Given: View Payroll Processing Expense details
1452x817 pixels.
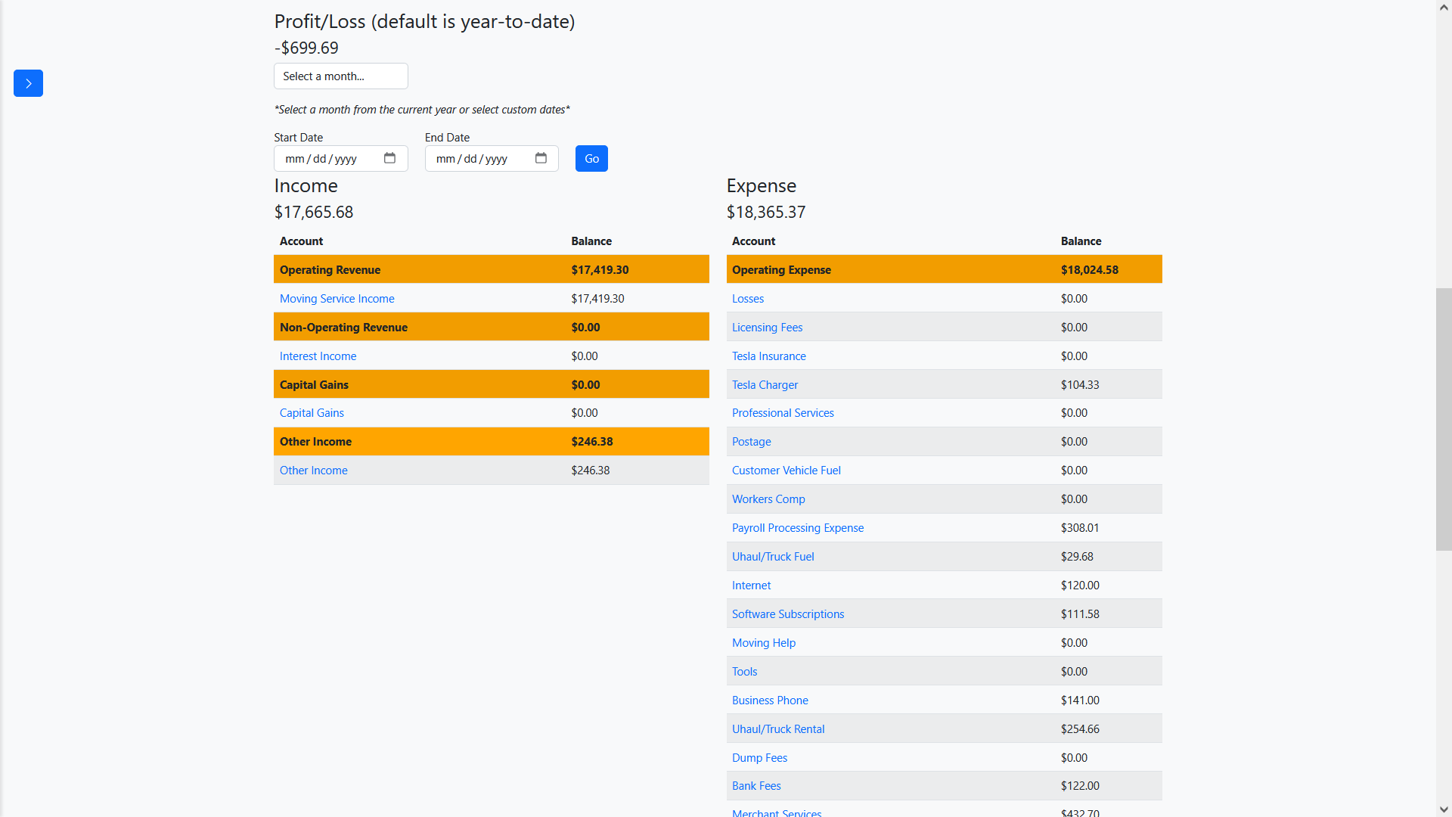Looking at the screenshot, I should 798,527.
